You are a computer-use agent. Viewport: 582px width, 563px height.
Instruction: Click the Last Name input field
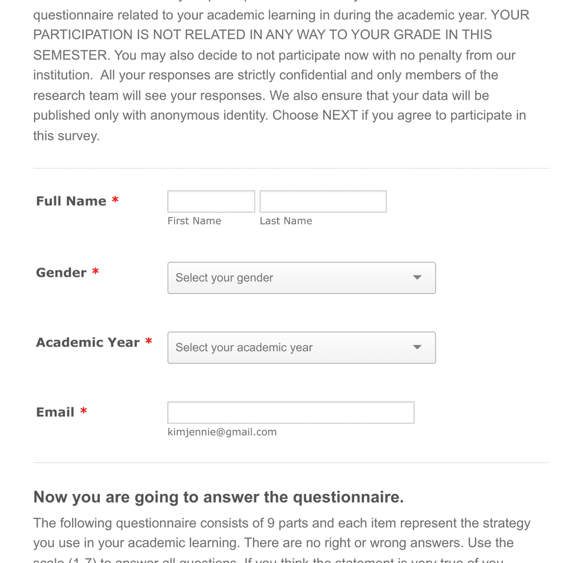tap(323, 202)
